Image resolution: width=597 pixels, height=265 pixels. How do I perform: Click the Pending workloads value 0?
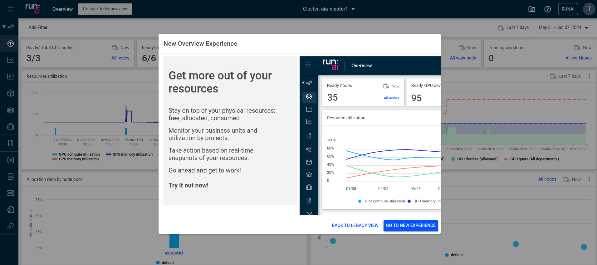click(491, 58)
